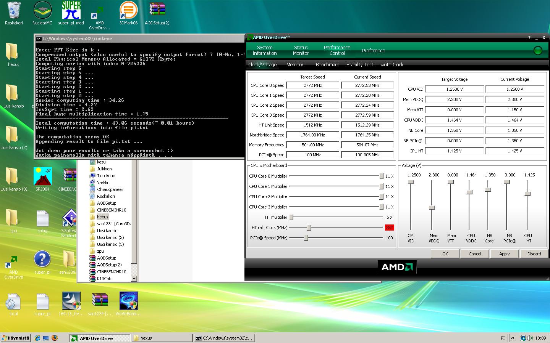This screenshot has height=343, width=550.
Task: Click the CPU HT voltage slider handle
Action: [x=527, y=194]
